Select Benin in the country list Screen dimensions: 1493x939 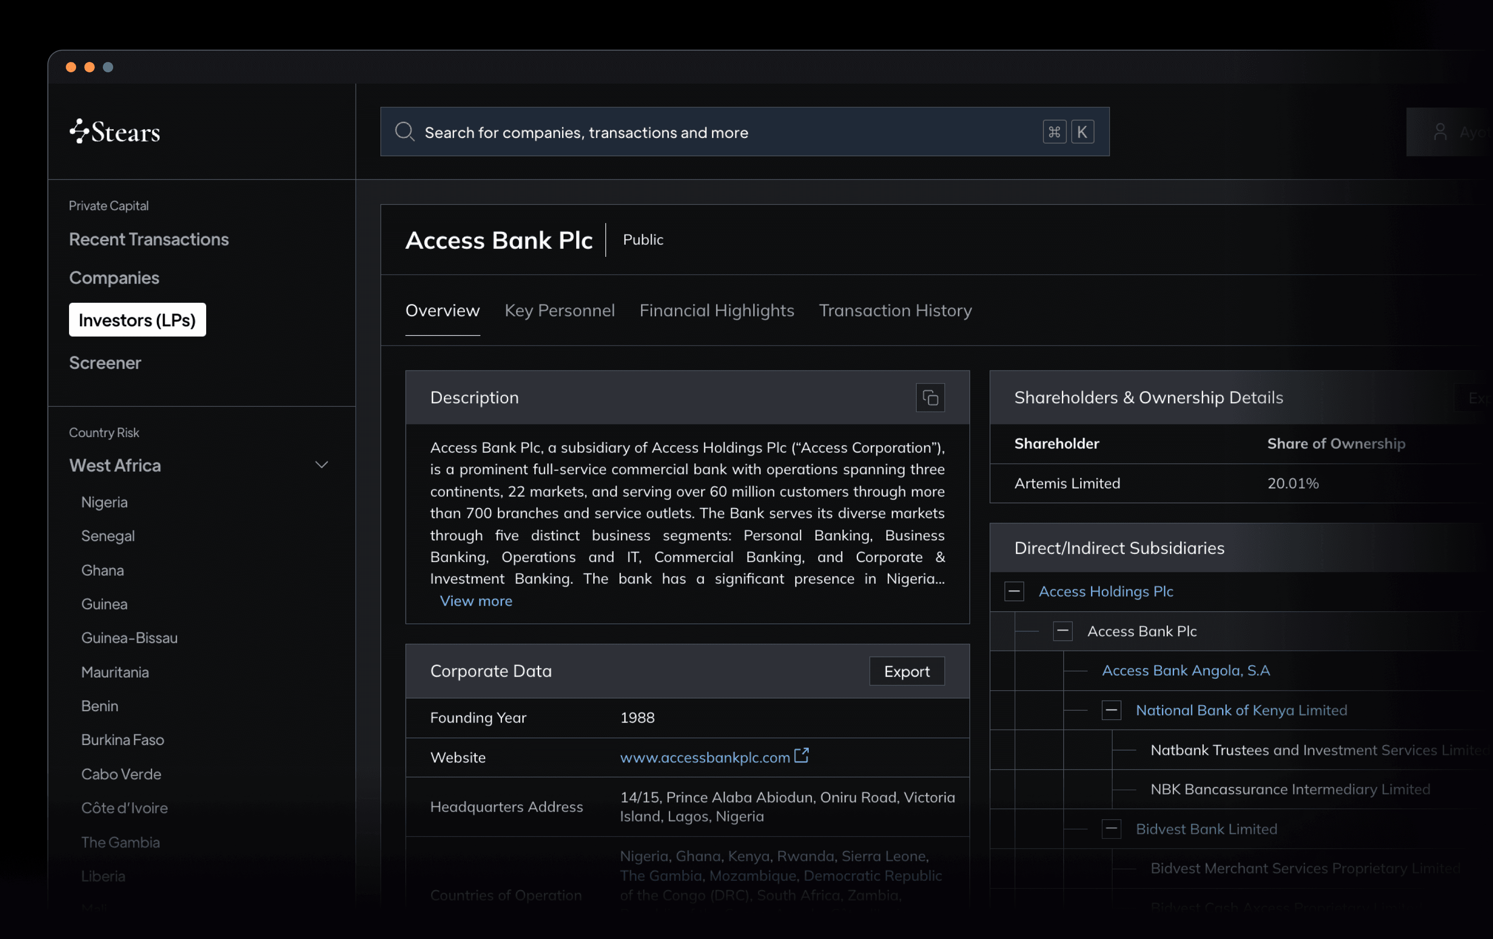(x=99, y=706)
